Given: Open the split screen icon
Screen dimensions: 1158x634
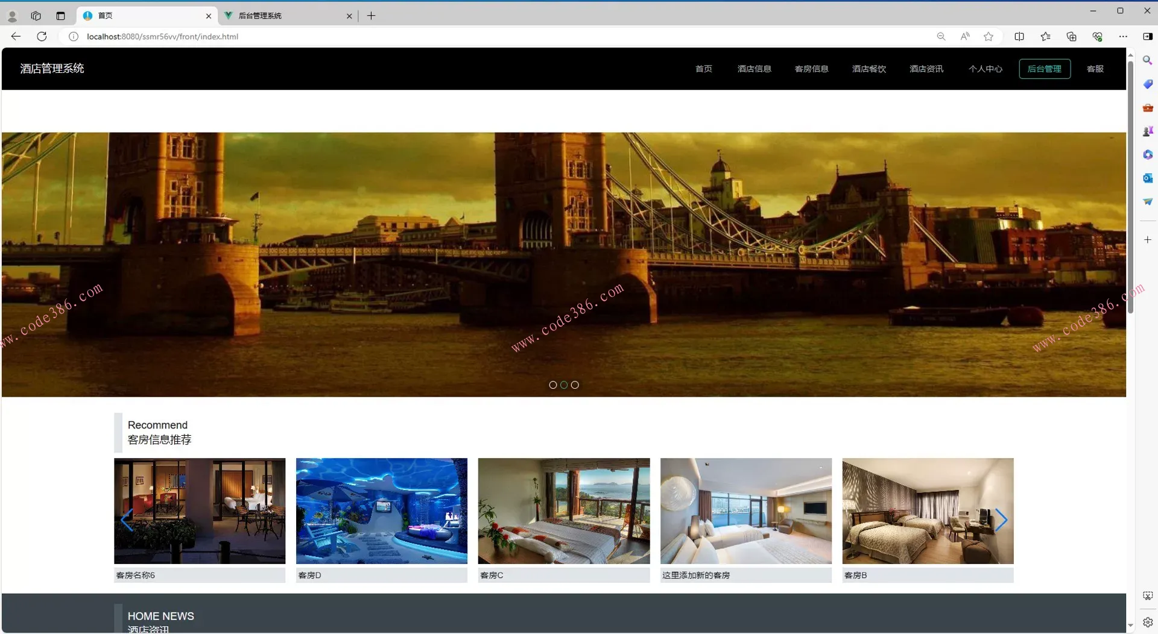Looking at the screenshot, I should 1019,36.
